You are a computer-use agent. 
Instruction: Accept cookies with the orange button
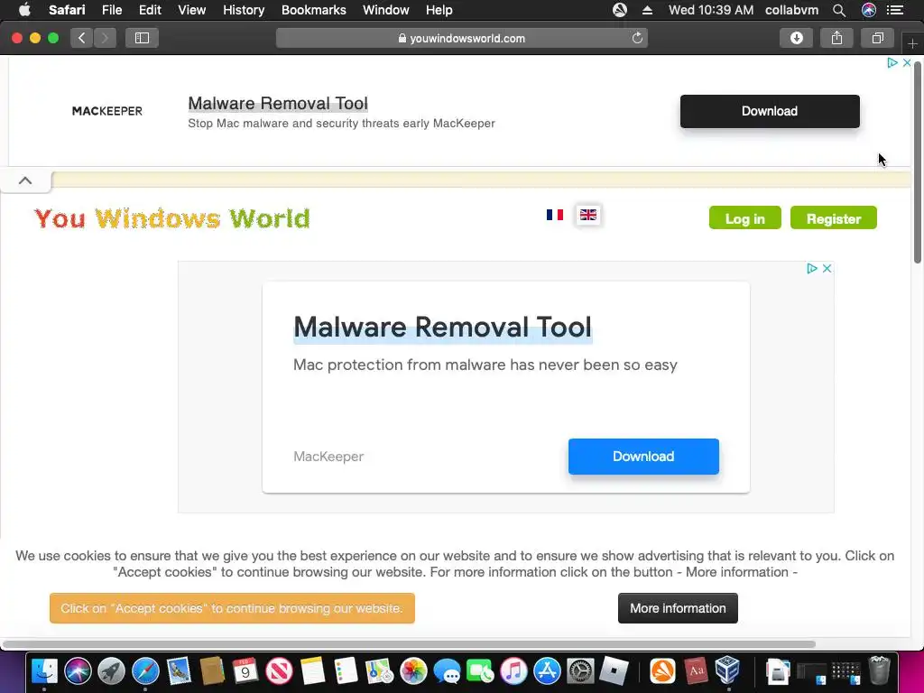tap(232, 608)
